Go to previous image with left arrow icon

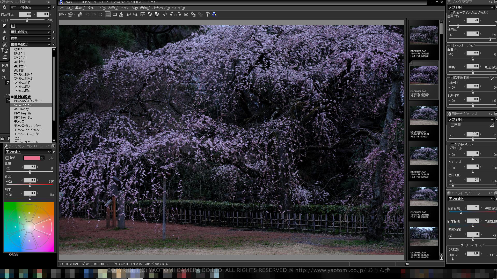[x=128, y=14]
